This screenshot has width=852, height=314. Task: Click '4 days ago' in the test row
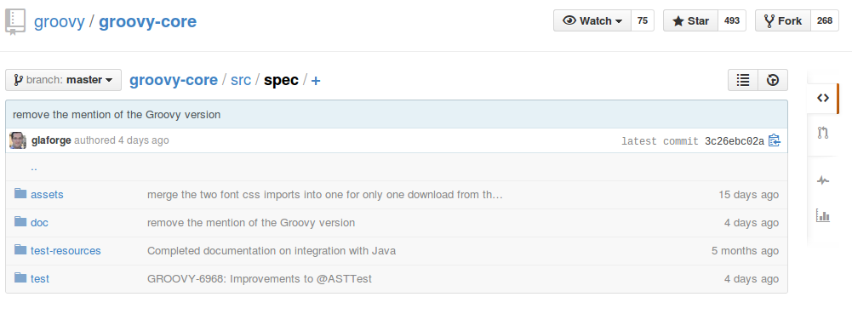(751, 279)
